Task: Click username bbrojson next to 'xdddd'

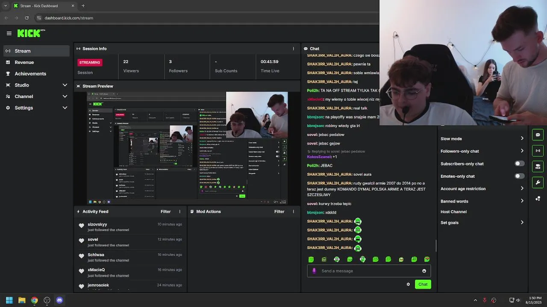Action: (x=315, y=212)
